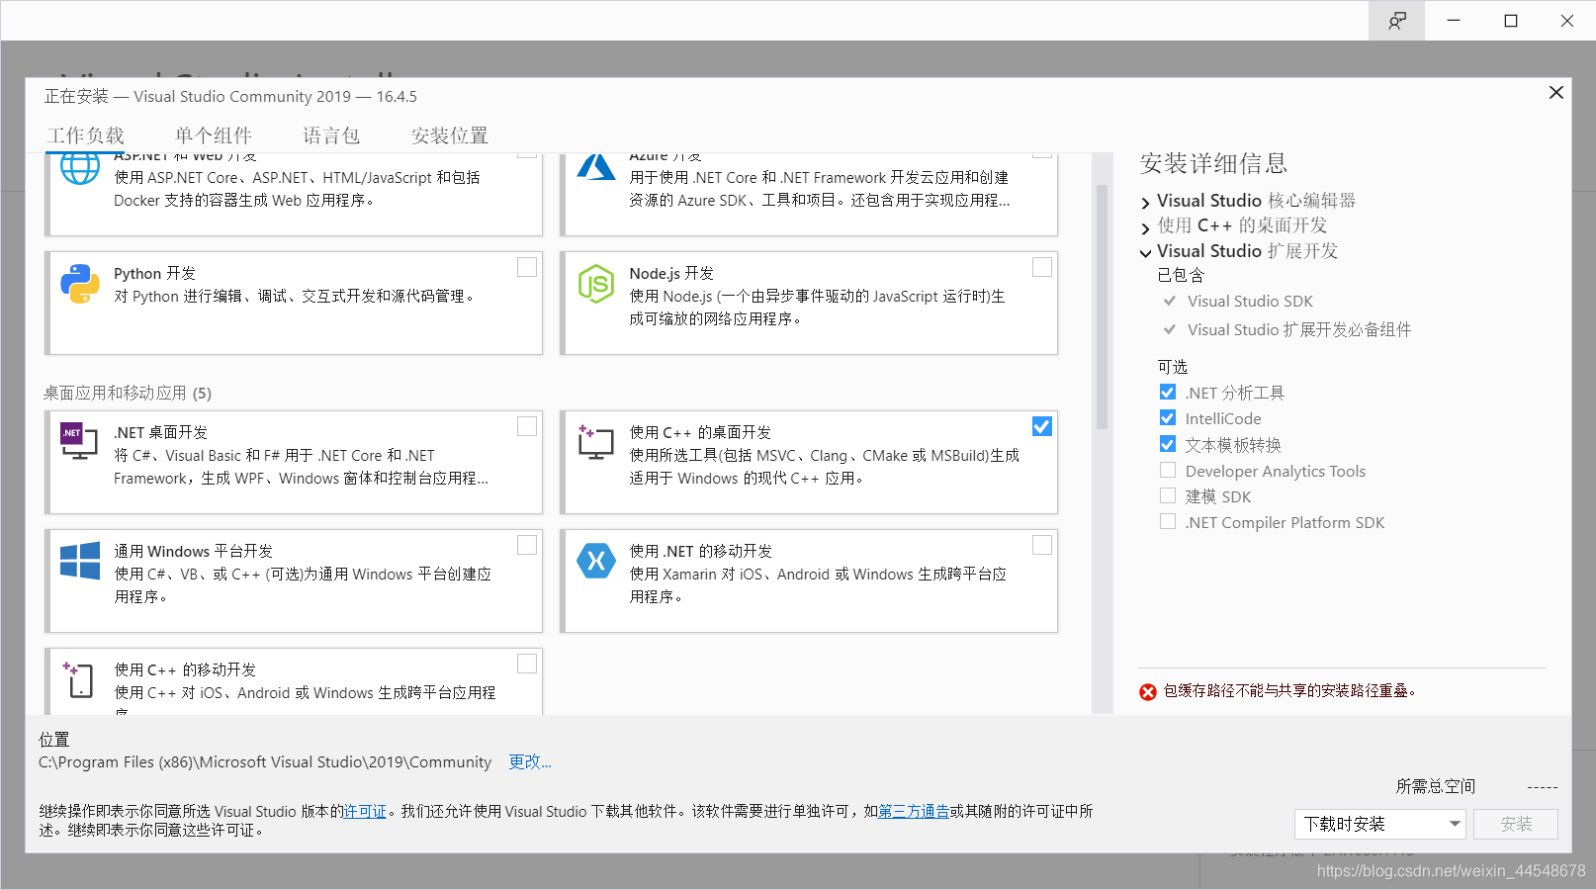Click the Python development icon

pos(80,284)
